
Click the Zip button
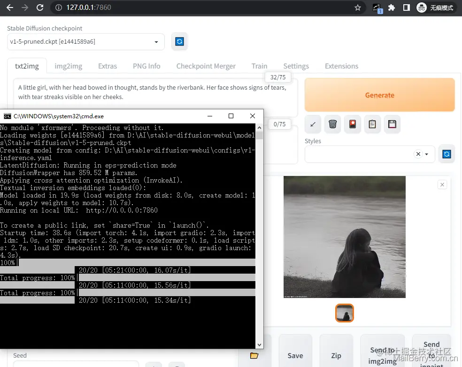tap(336, 356)
